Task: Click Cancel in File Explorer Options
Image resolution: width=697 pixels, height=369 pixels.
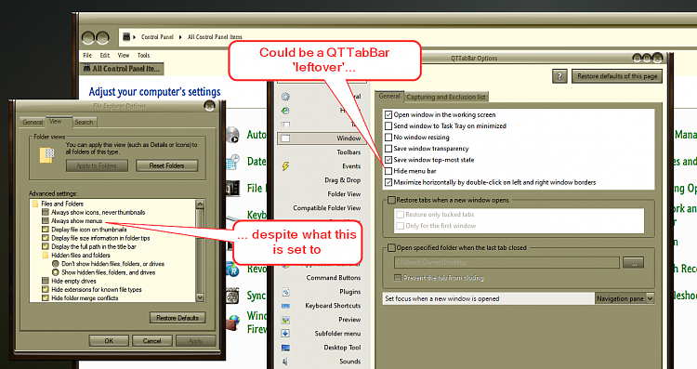Action: tap(152, 341)
